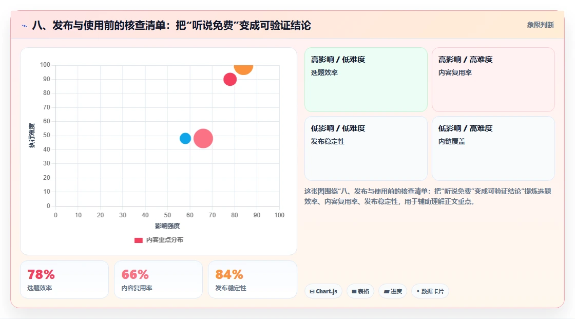Select the red bubble near 90
The image size is (575, 319).
[230, 79]
